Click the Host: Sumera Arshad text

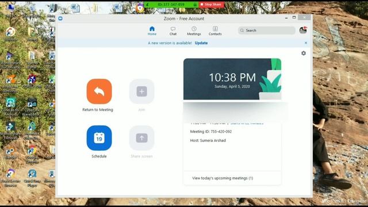(x=208, y=140)
